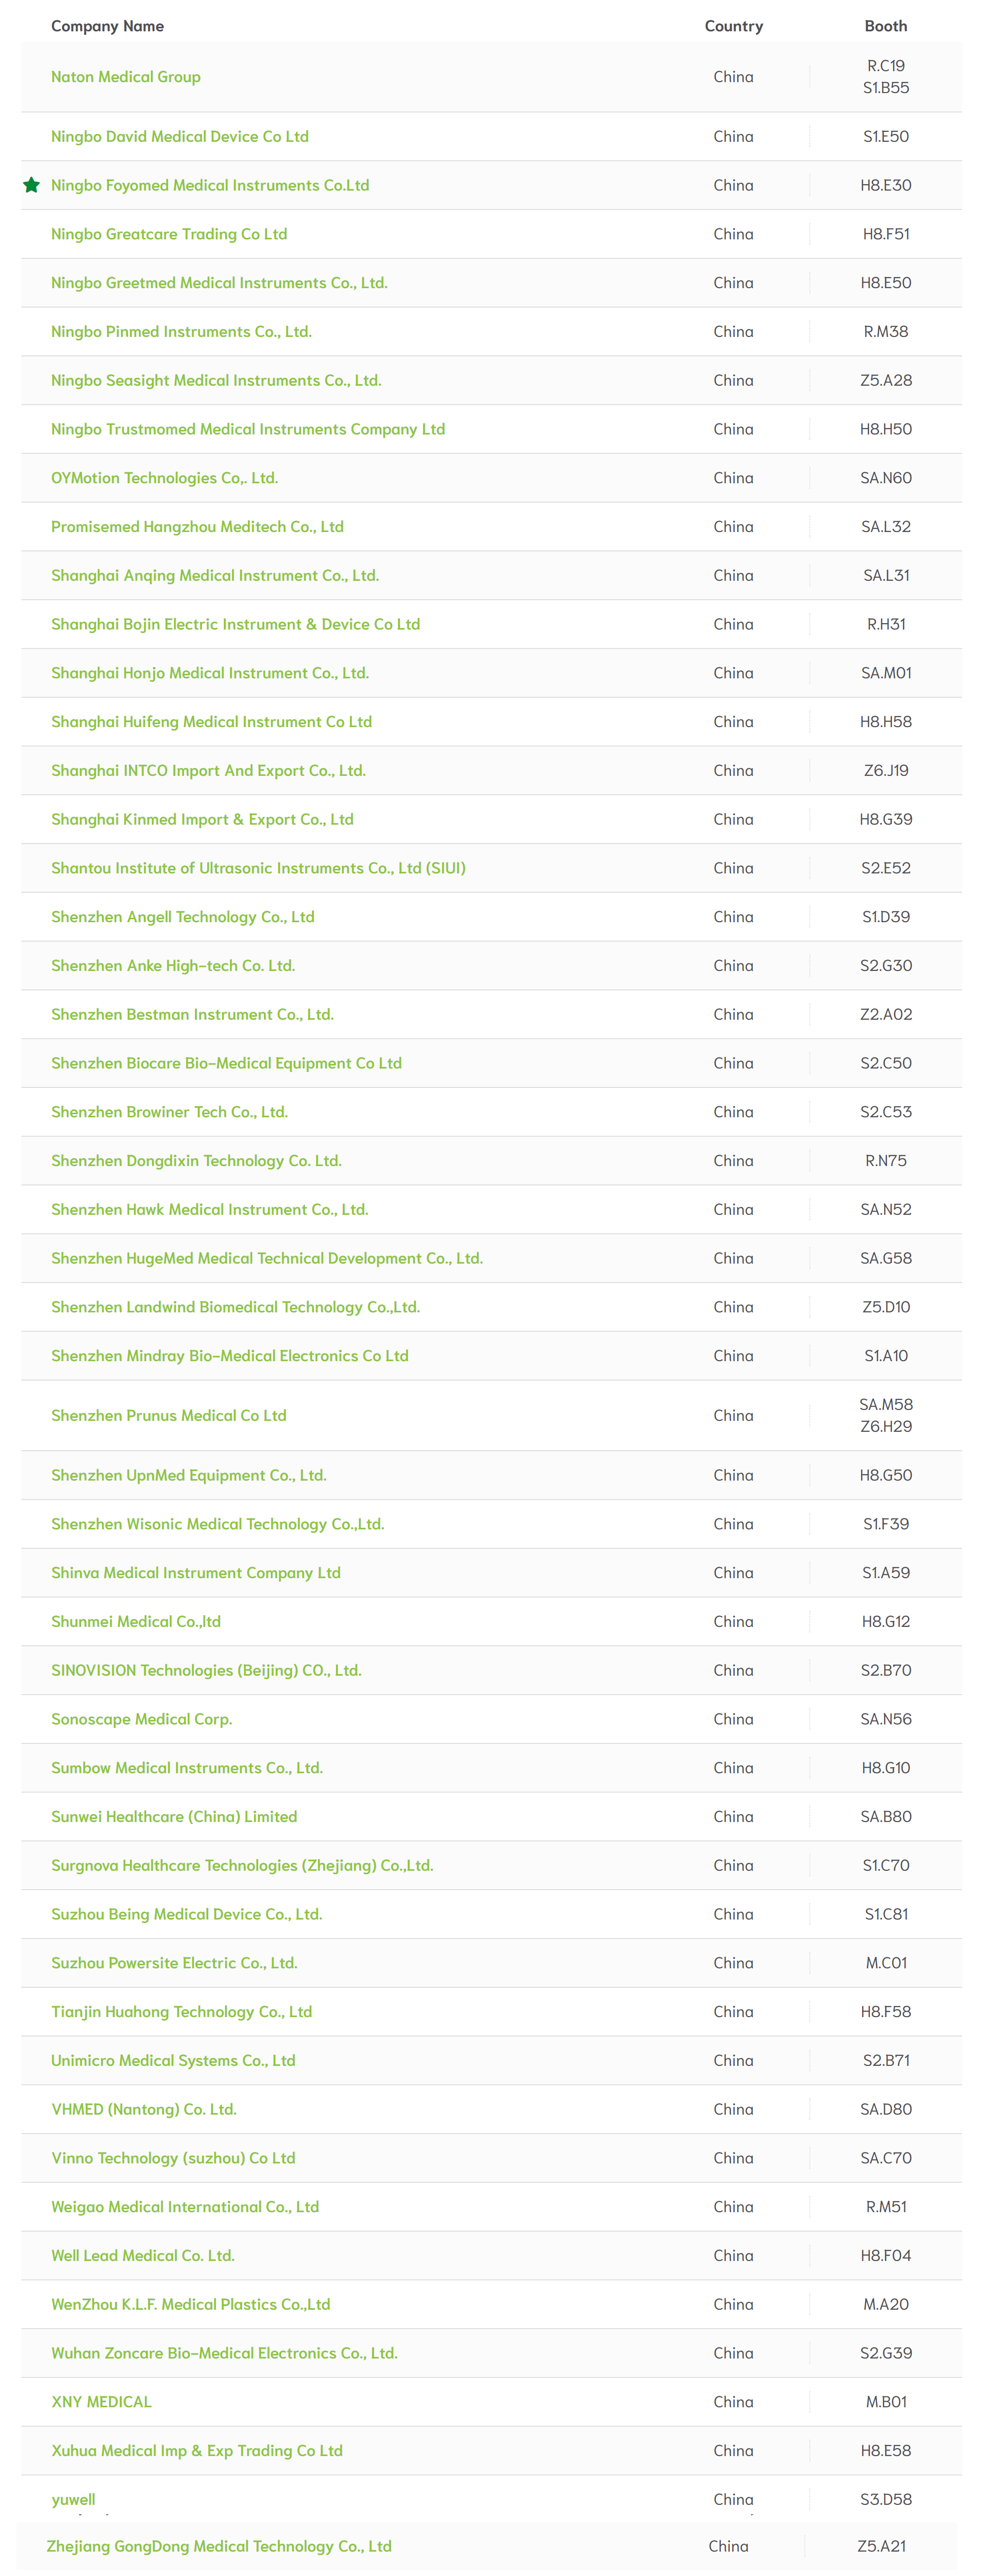
Task: Open Shenzhen Anke High-tech Co. Ltd.
Action: pos(173,966)
